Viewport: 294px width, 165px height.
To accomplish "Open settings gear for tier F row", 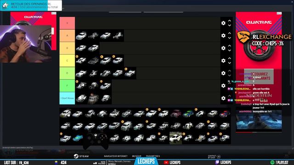I will (223, 86).
